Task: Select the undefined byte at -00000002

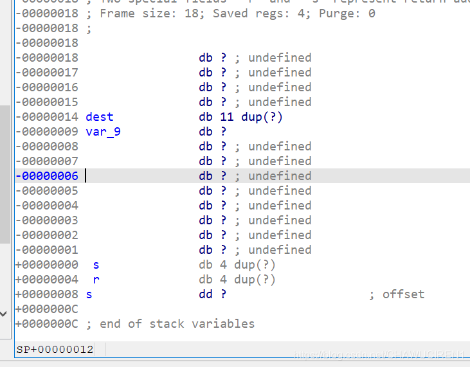Action: tap(255, 235)
